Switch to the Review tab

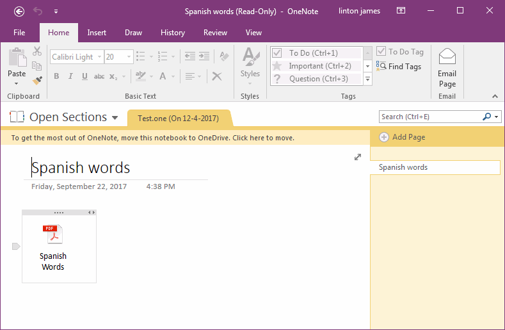pos(215,33)
